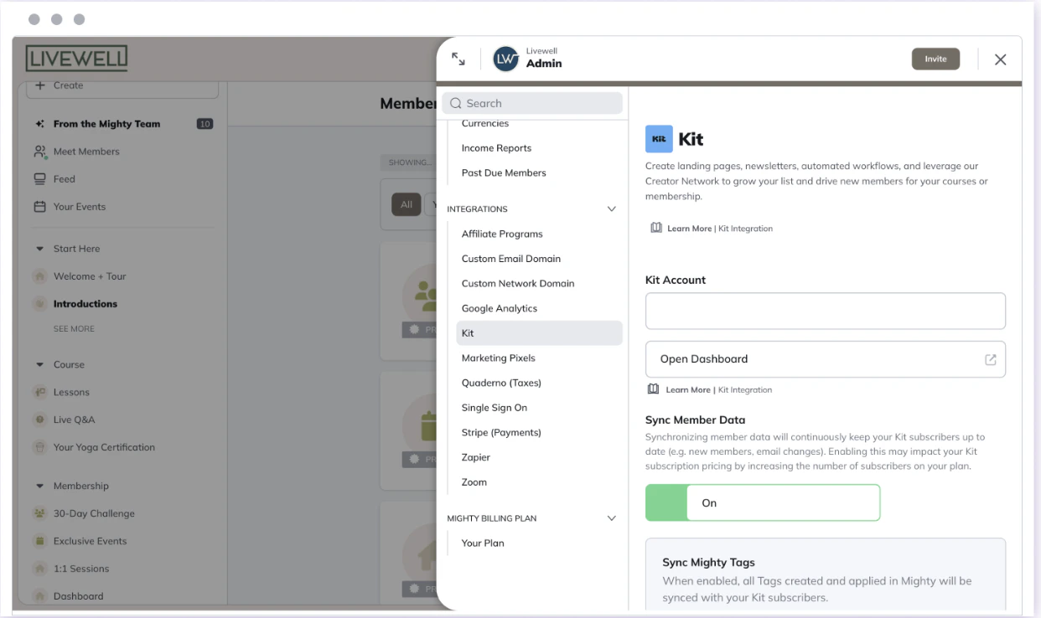
Task: Open Dashboard space in sidebar
Action: click(x=78, y=596)
